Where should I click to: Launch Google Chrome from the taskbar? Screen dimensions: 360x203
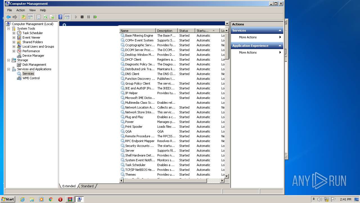click(51, 199)
